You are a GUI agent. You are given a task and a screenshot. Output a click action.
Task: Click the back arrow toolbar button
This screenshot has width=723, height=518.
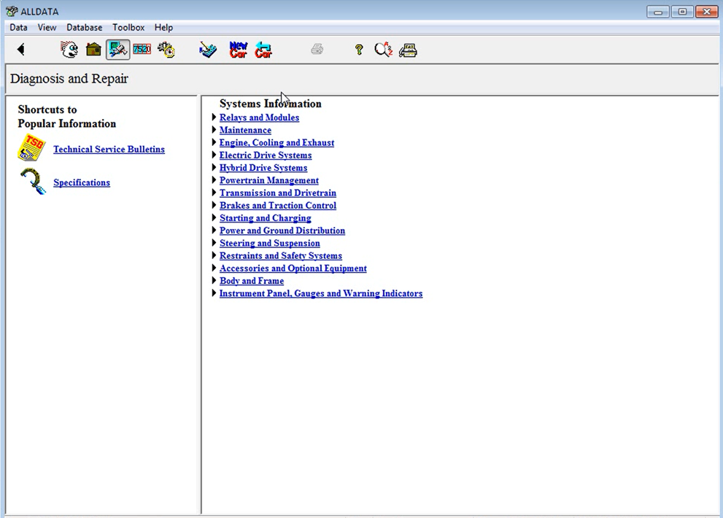[x=20, y=50]
